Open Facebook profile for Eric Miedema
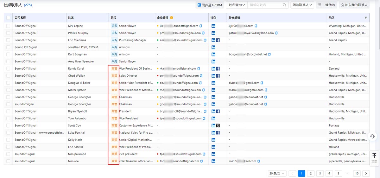380x178 pixels. pyautogui.click(x=218, y=40)
